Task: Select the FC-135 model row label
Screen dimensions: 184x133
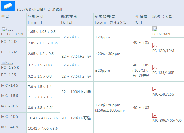Action: [x=9, y=75]
